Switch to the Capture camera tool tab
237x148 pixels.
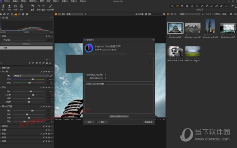[4, 14]
